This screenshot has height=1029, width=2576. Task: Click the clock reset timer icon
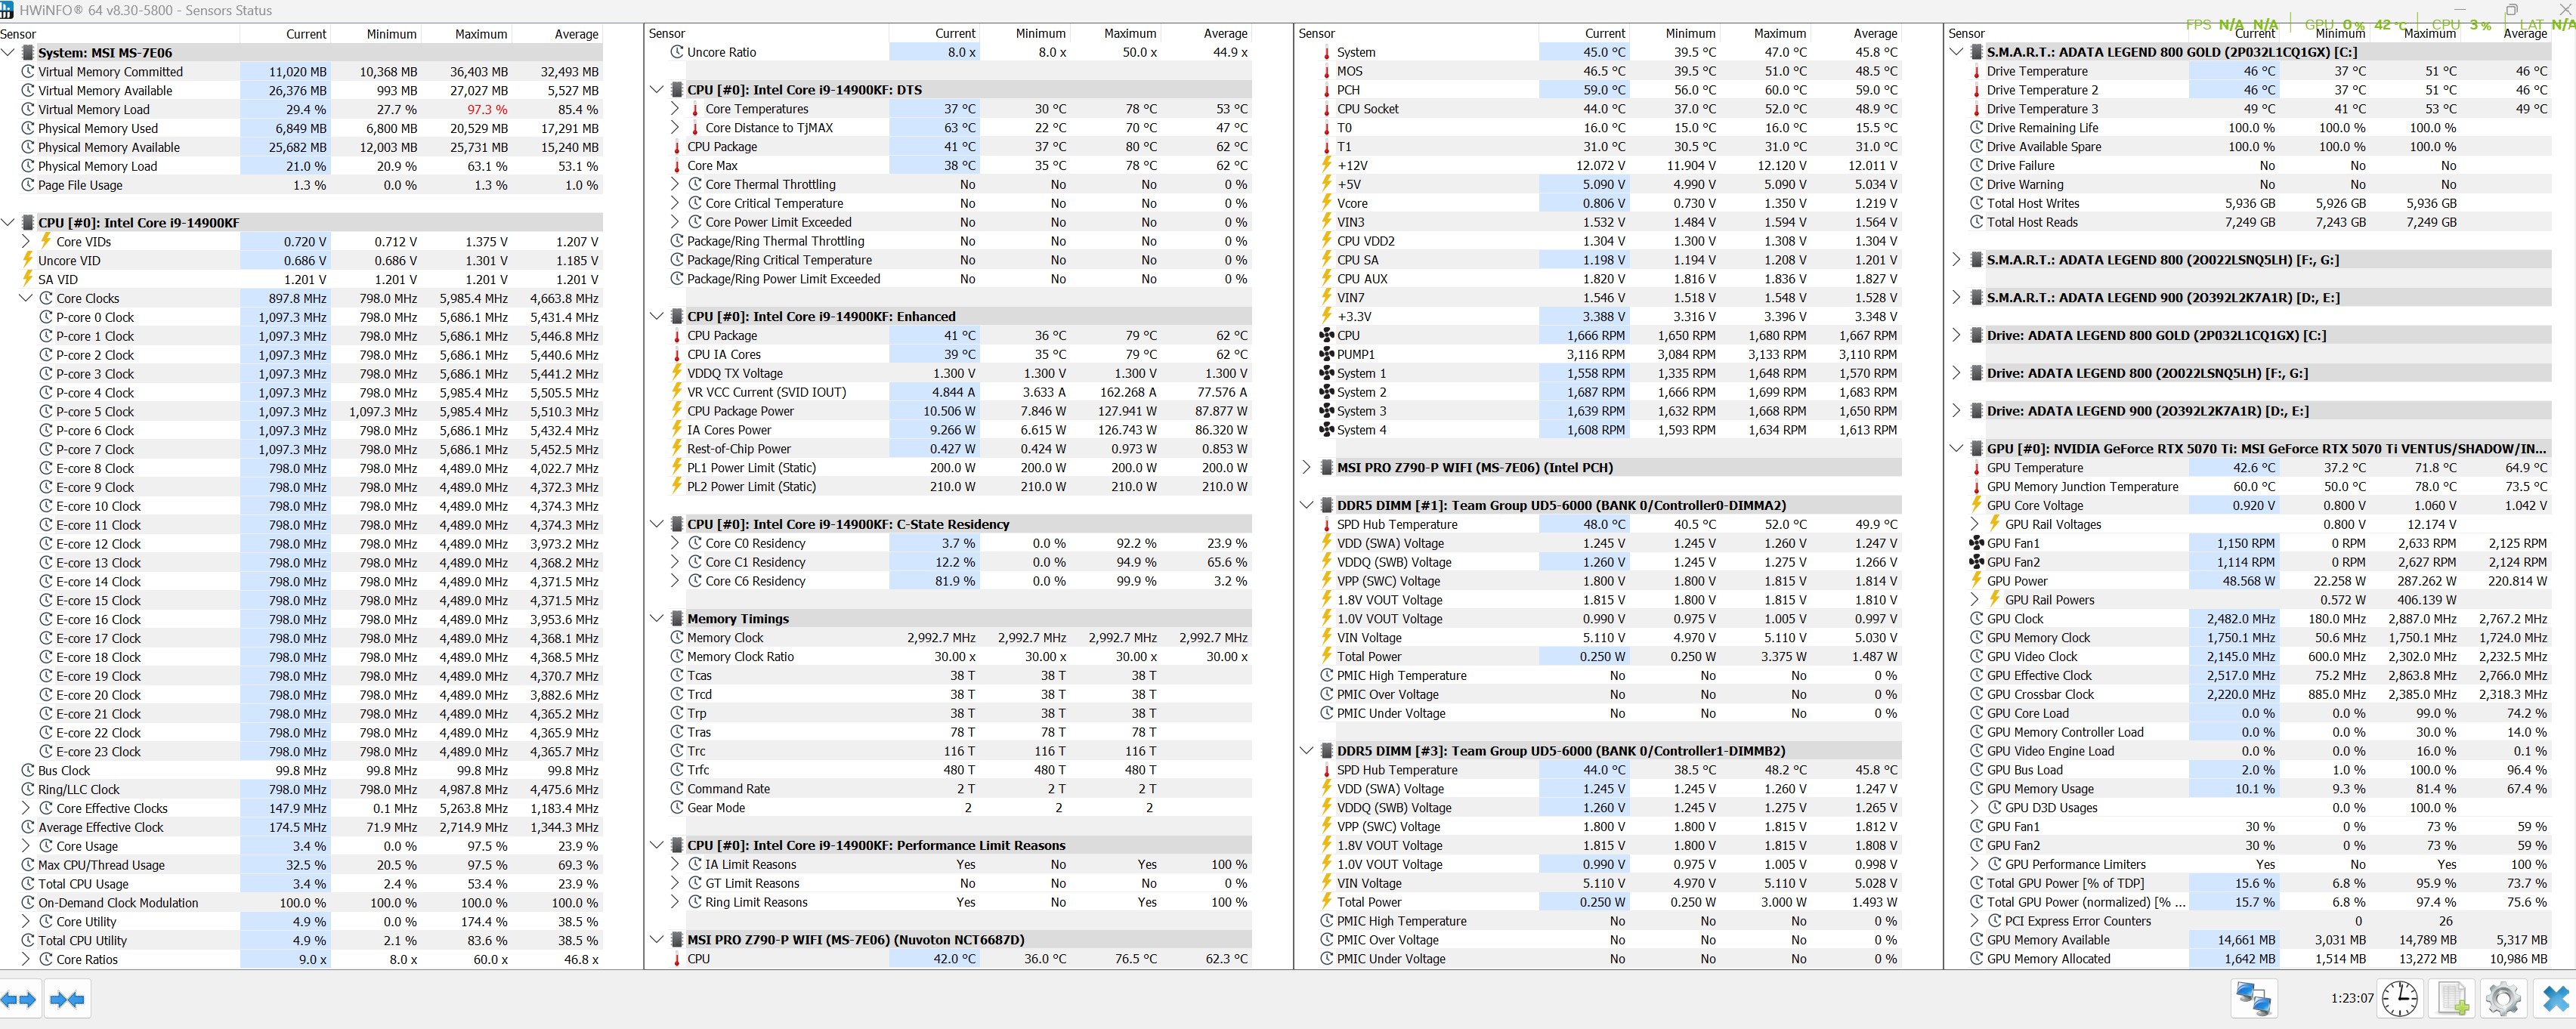click(2399, 998)
